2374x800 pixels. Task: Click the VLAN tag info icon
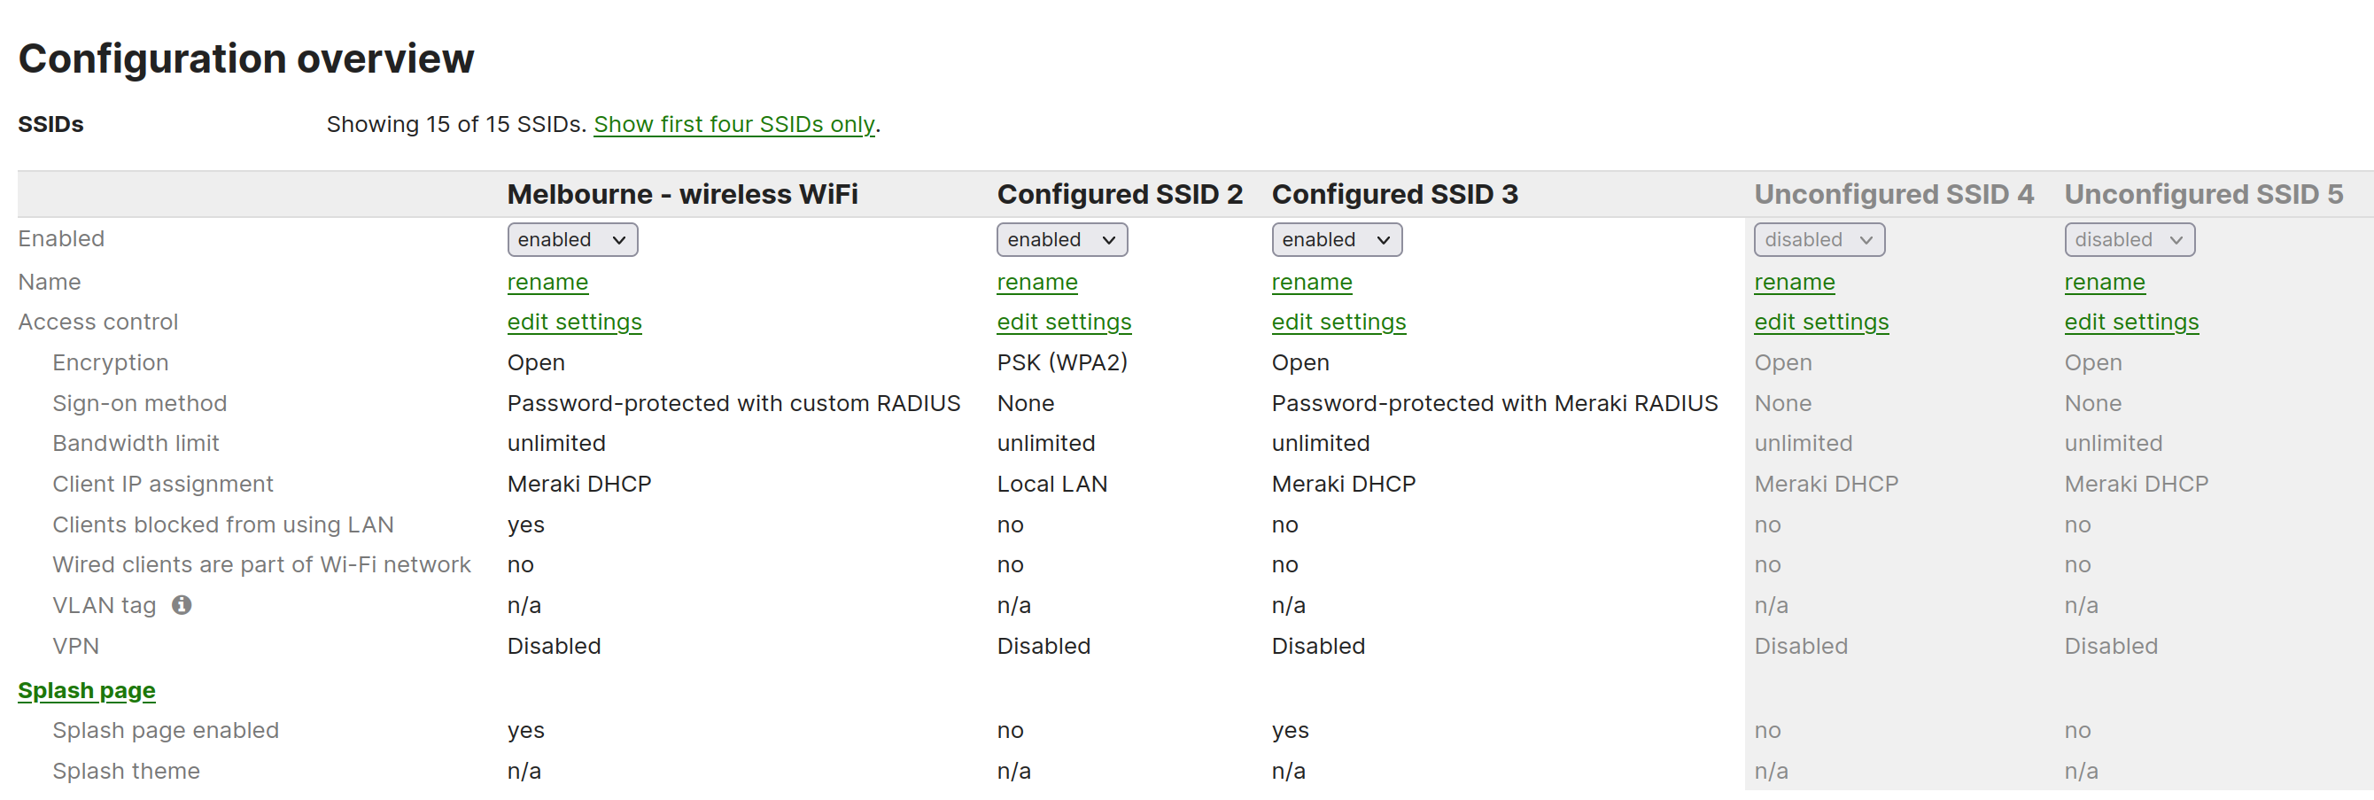(182, 604)
